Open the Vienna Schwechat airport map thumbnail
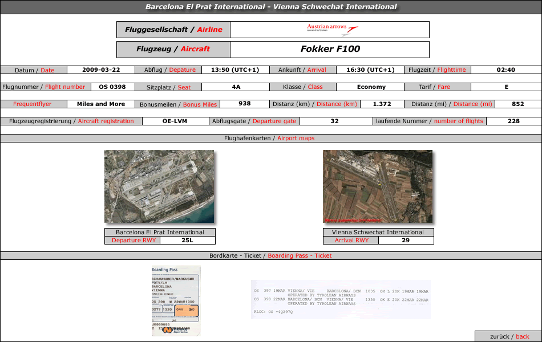 point(378,186)
